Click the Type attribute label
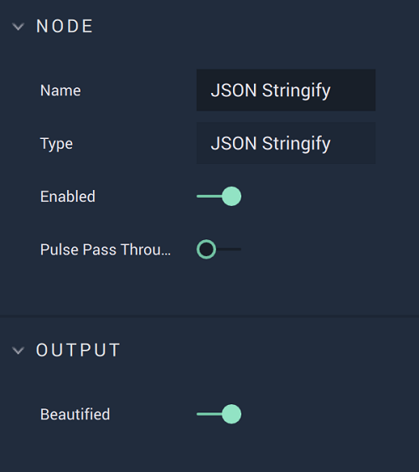Viewport: 419px width, 472px height. tap(57, 144)
